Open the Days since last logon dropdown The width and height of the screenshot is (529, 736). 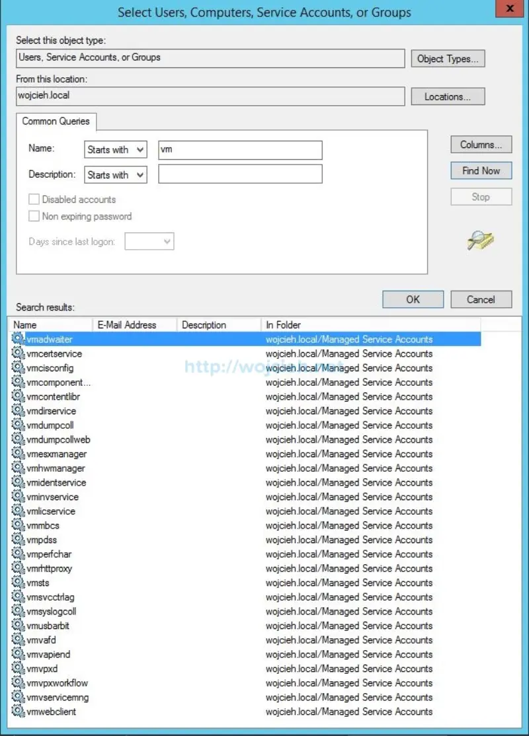[x=149, y=241]
